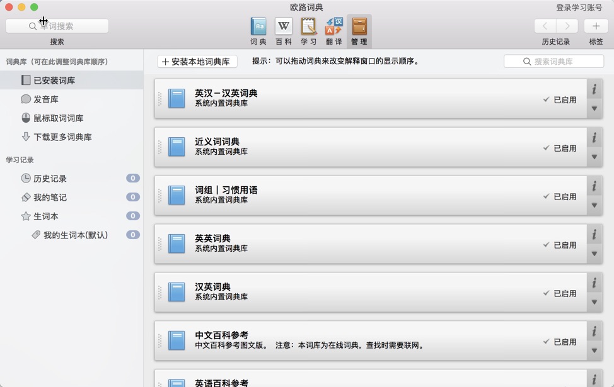614x387 pixels.
Task: Expand the dropdown arrow of 词组｜习惯用语
Action: (x=594, y=206)
